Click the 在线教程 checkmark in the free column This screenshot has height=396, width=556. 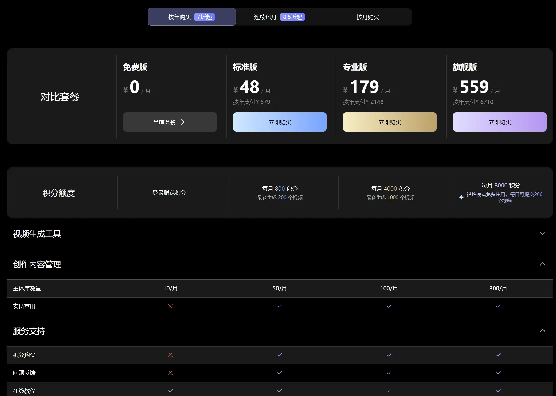(x=170, y=391)
